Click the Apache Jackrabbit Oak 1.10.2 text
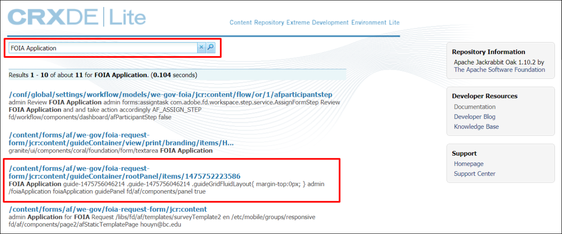562x234 pixels. point(499,62)
